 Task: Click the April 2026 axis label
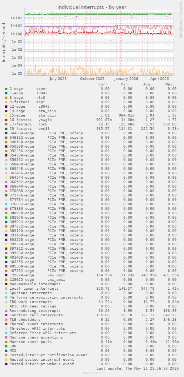click(x=160, y=79)
